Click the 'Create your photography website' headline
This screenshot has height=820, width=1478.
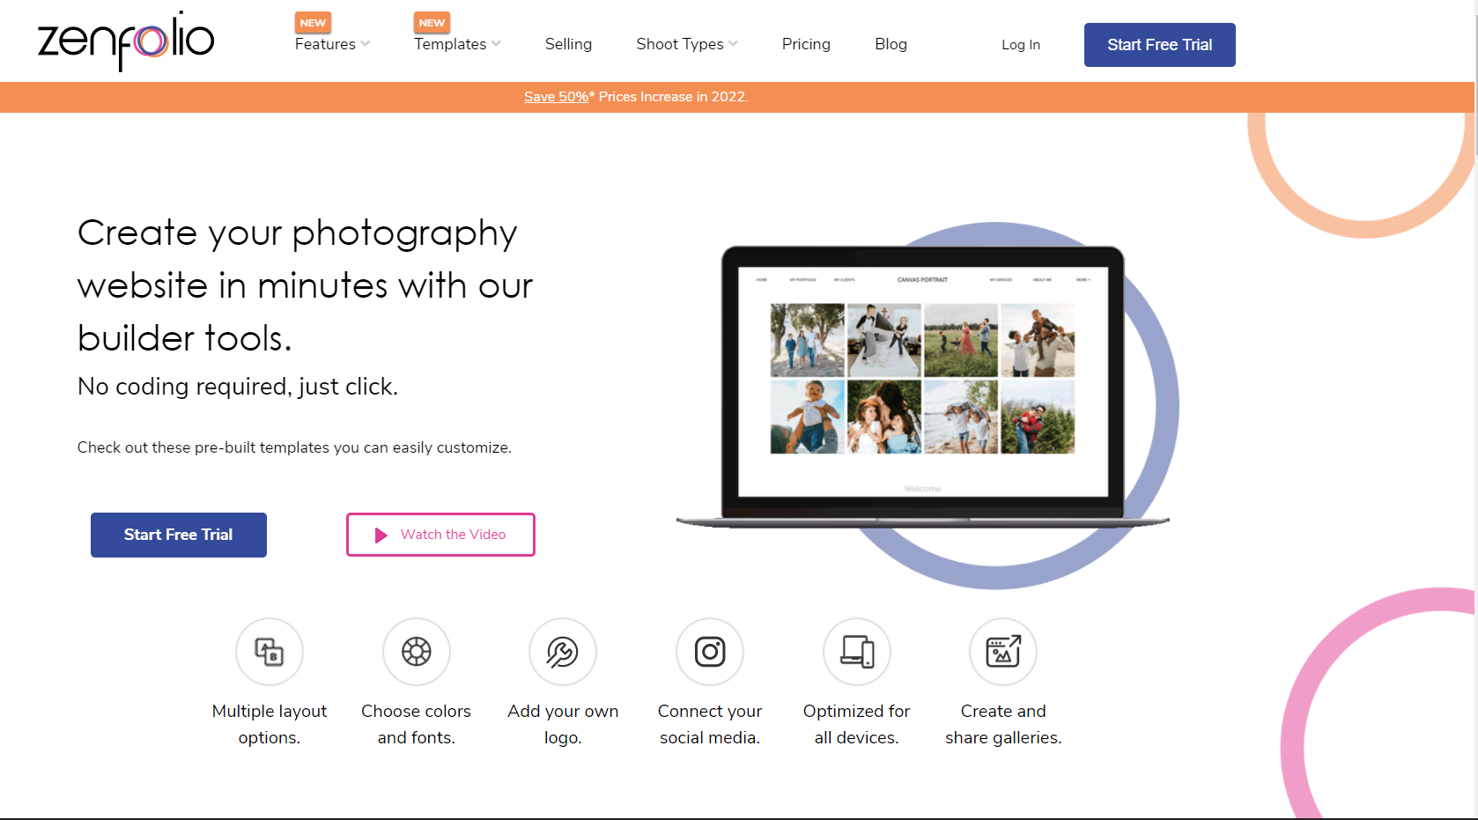pyautogui.click(x=305, y=285)
